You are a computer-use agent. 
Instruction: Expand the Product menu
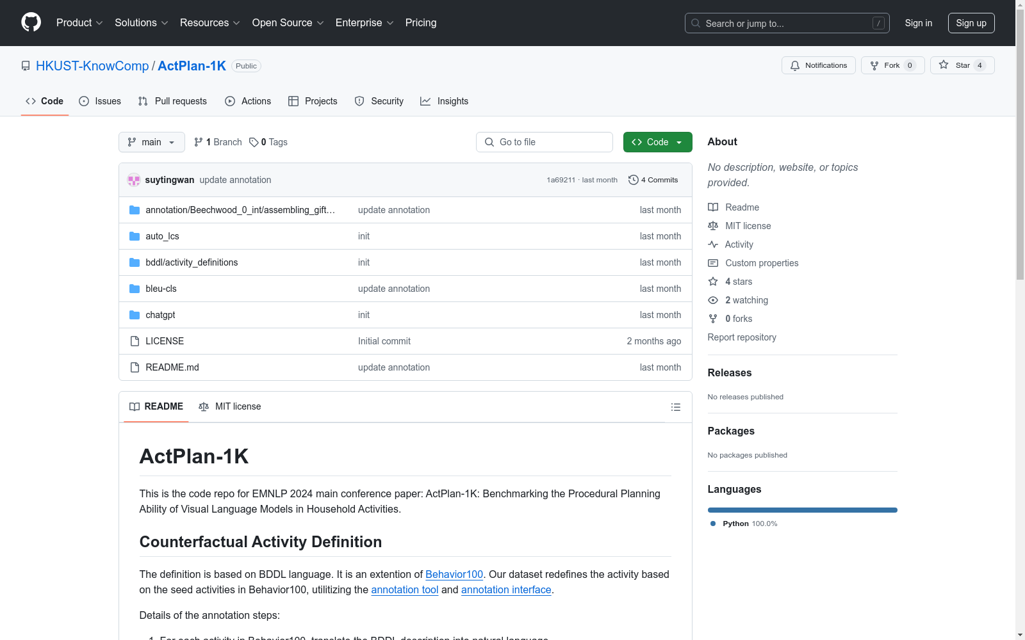coord(79,23)
